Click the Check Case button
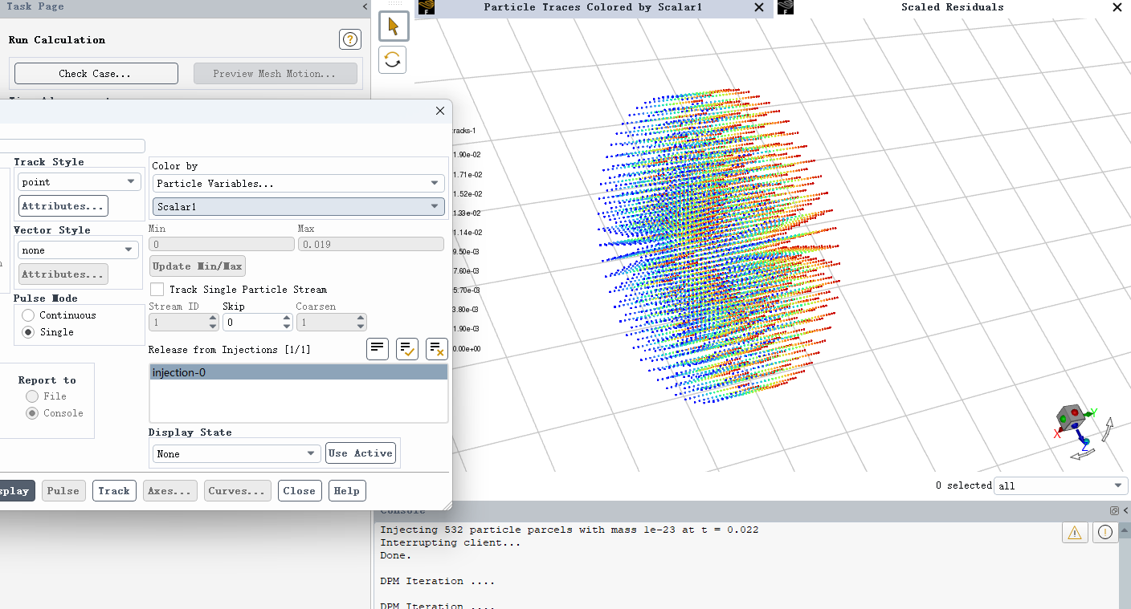 click(96, 74)
